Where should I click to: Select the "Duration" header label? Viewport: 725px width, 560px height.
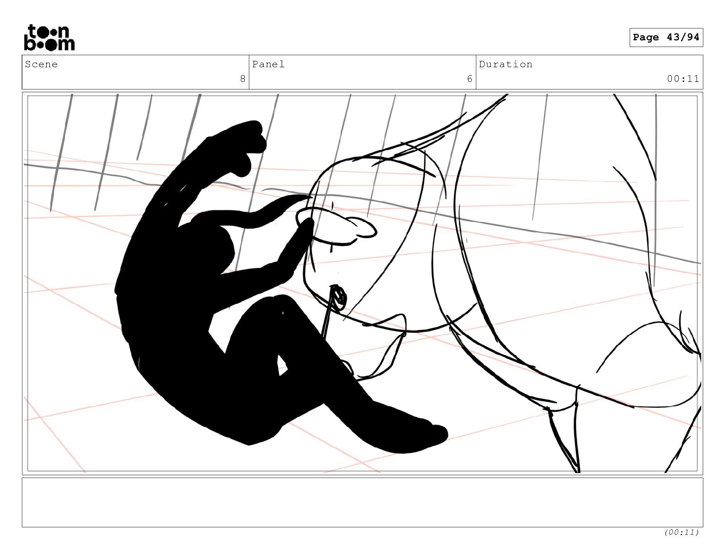(x=506, y=65)
